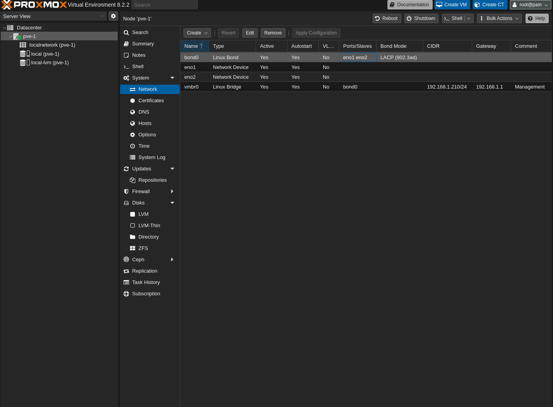Screen dimensions: 553x407
Task: Click the Repositories icon under Updates
Action: coord(133,180)
